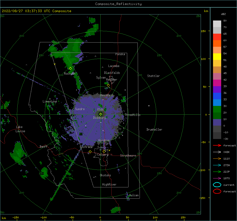Click the Lake Louise label
The height and width of the screenshot is (221, 237).
[x=20, y=129]
